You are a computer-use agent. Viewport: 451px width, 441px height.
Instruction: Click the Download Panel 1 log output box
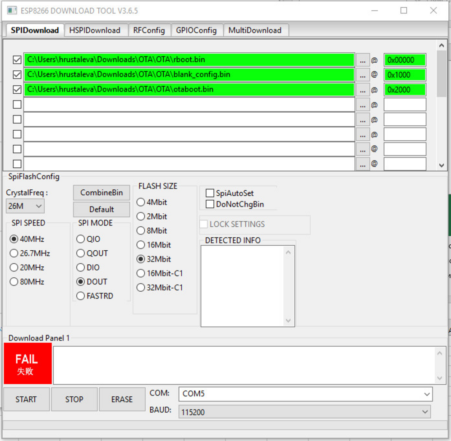tap(249, 365)
